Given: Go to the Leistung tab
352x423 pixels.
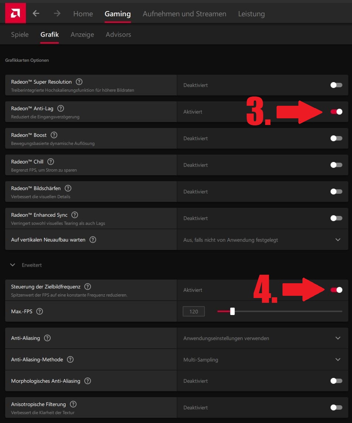Looking at the screenshot, I should tap(251, 14).
